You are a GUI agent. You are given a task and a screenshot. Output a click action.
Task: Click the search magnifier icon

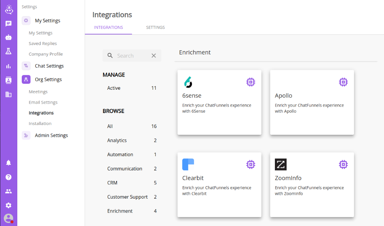(110, 56)
